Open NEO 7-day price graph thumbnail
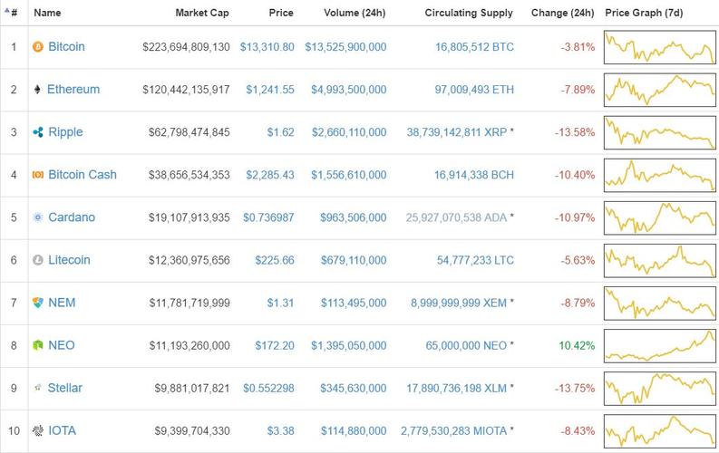719x453 pixels. coord(660,346)
